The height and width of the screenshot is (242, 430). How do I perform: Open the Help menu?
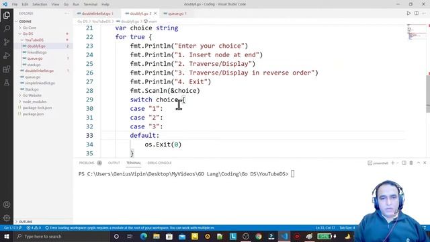(x=105, y=4)
